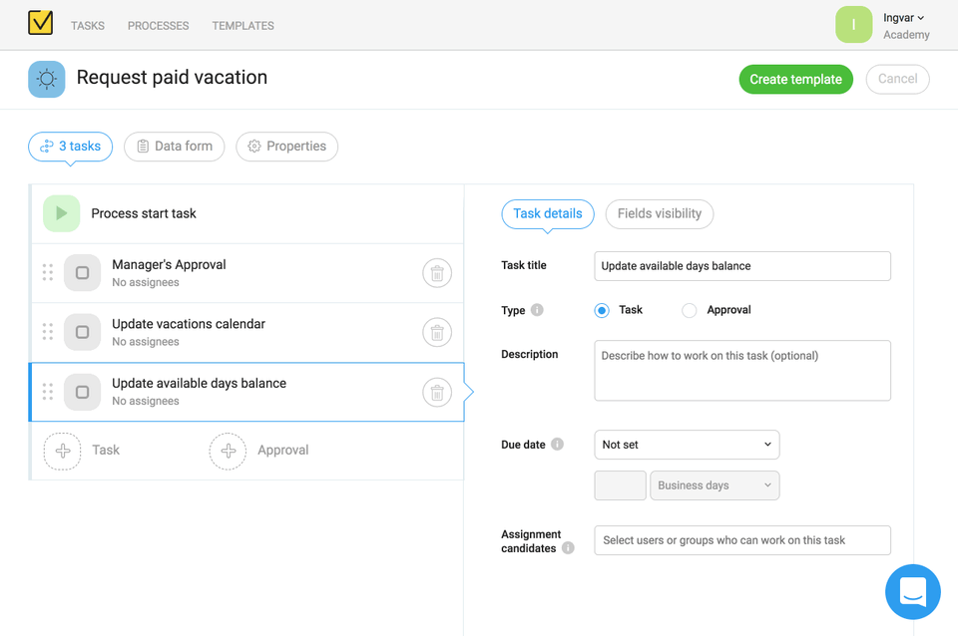Open the Due date Not set dropdown

[x=687, y=445]
